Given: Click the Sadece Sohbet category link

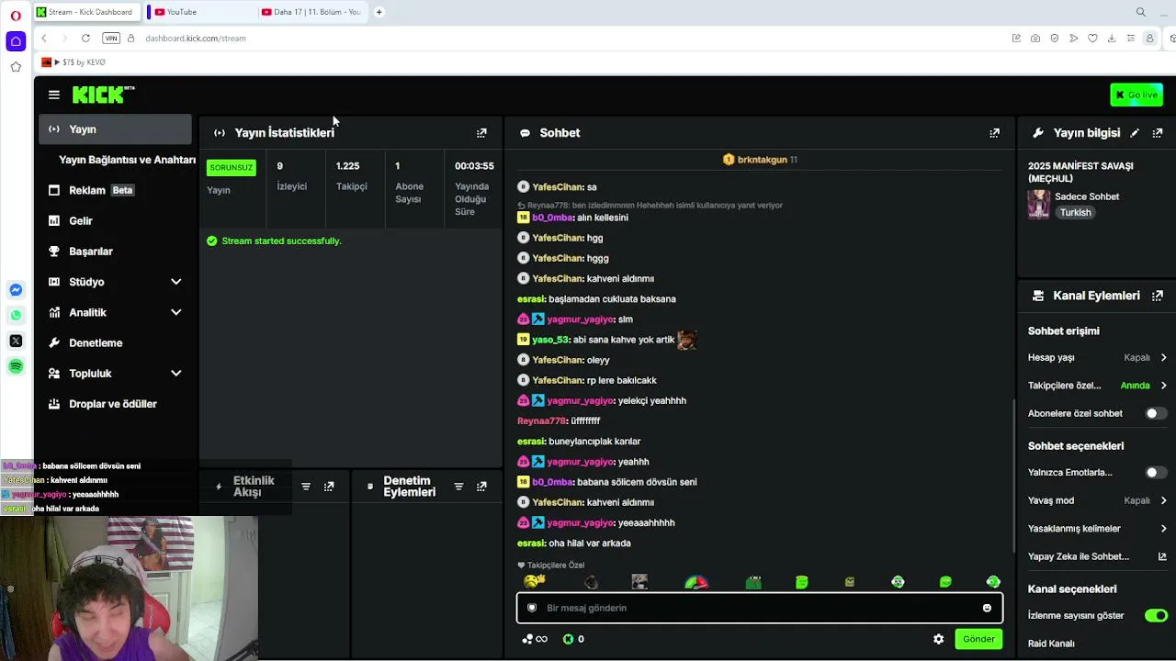Looking at the screenshot, I should 1087,196.
